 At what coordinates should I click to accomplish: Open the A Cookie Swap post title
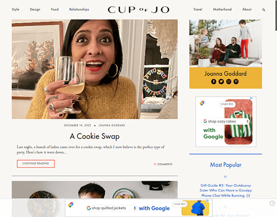point(95,136)
